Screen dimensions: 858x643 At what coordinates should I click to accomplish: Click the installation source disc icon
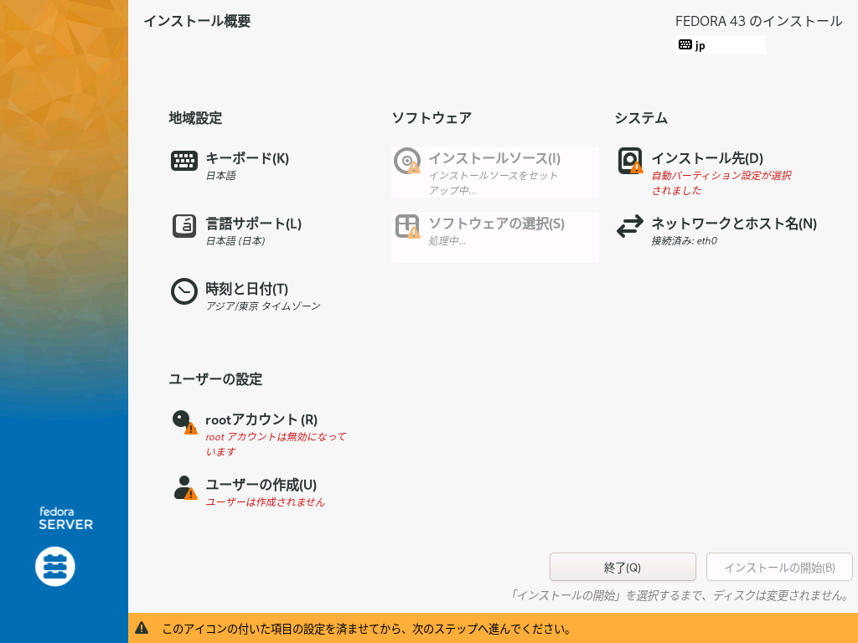click(x=407, y=161)
